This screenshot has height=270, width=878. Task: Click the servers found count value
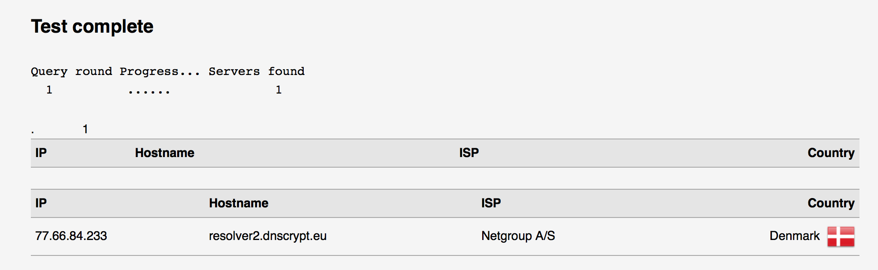pyautogui.click(x=279, y=90)
